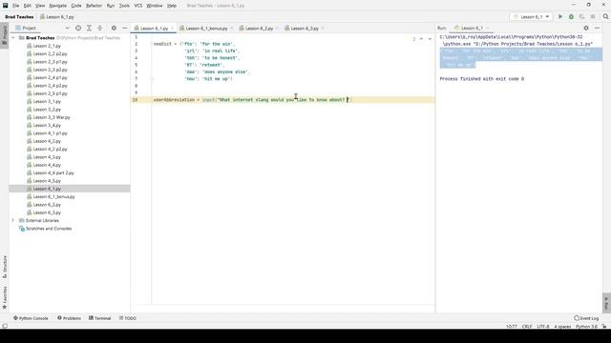
Task: Select Lesson 2_1.py in project tree
Action: coord(47,46)
